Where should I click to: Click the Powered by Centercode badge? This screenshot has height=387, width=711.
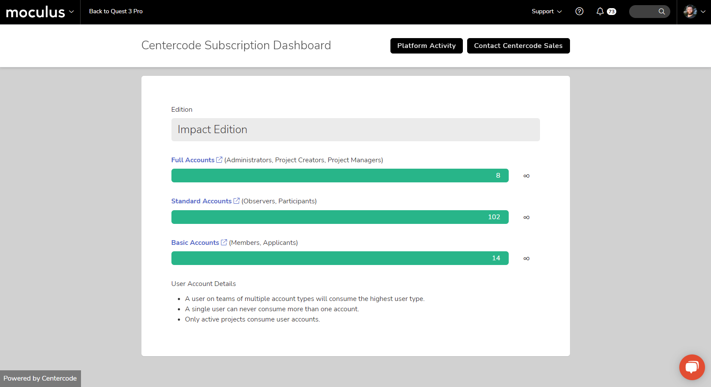pos(40,378)
